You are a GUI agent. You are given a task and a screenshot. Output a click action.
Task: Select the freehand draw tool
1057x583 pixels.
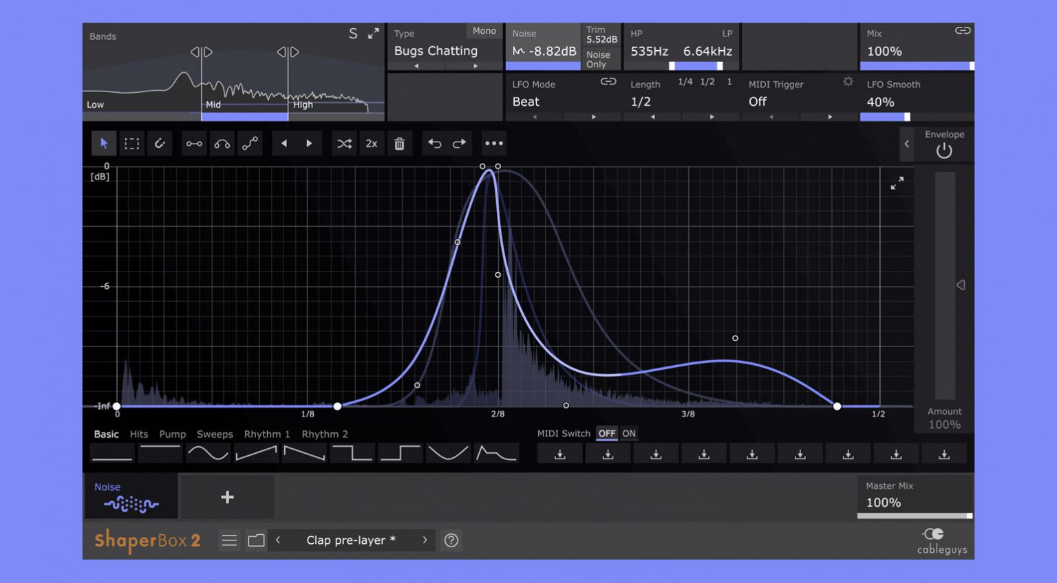pyautogui.click(x=160, y=143)
